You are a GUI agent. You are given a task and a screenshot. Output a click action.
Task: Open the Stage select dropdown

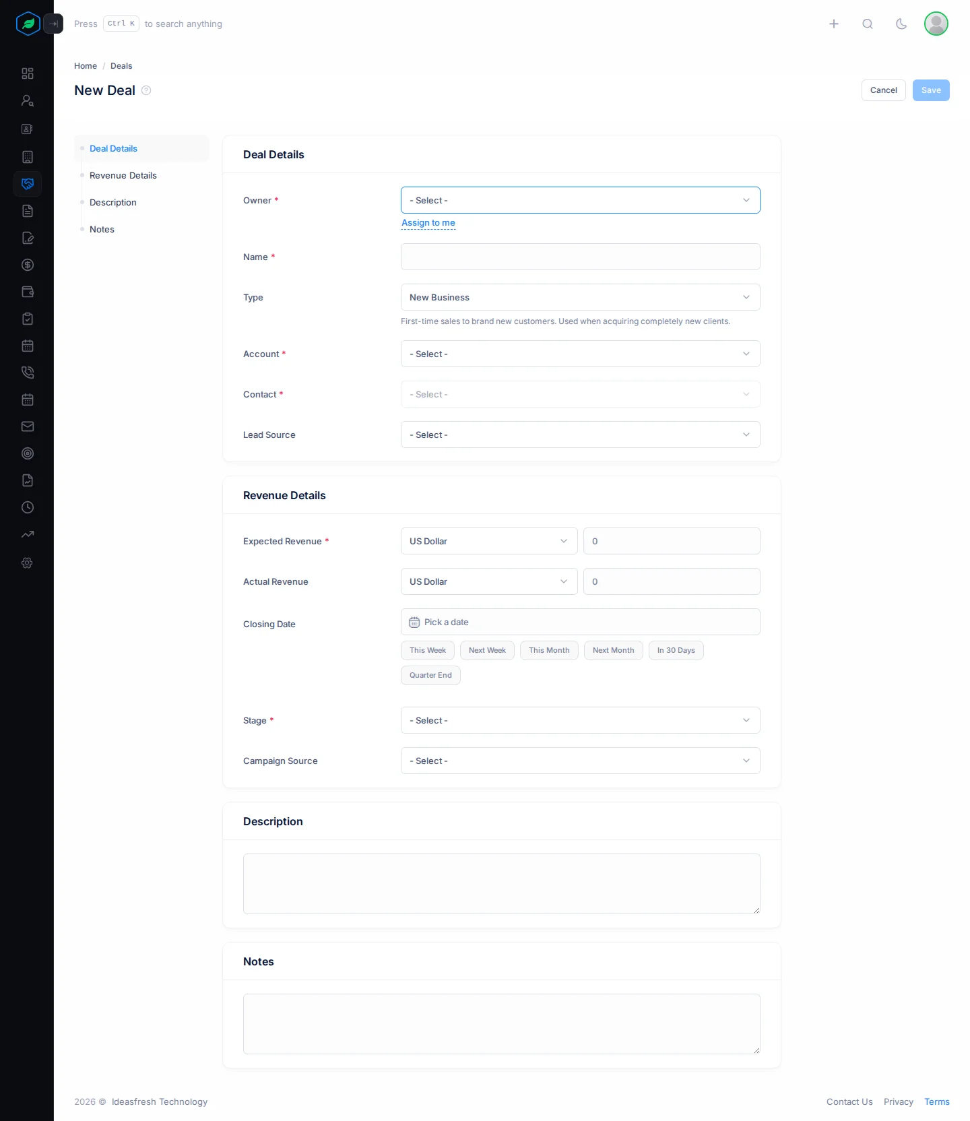click(581, 720)
